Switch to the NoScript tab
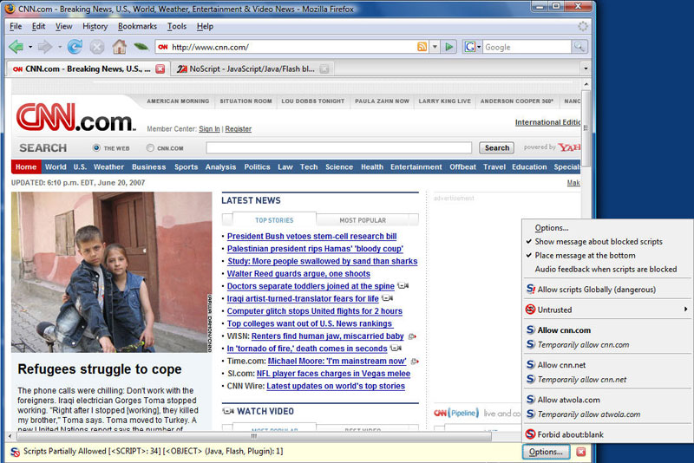The width and height of the screenshot is (694, 463). click(x=246, y=68)
